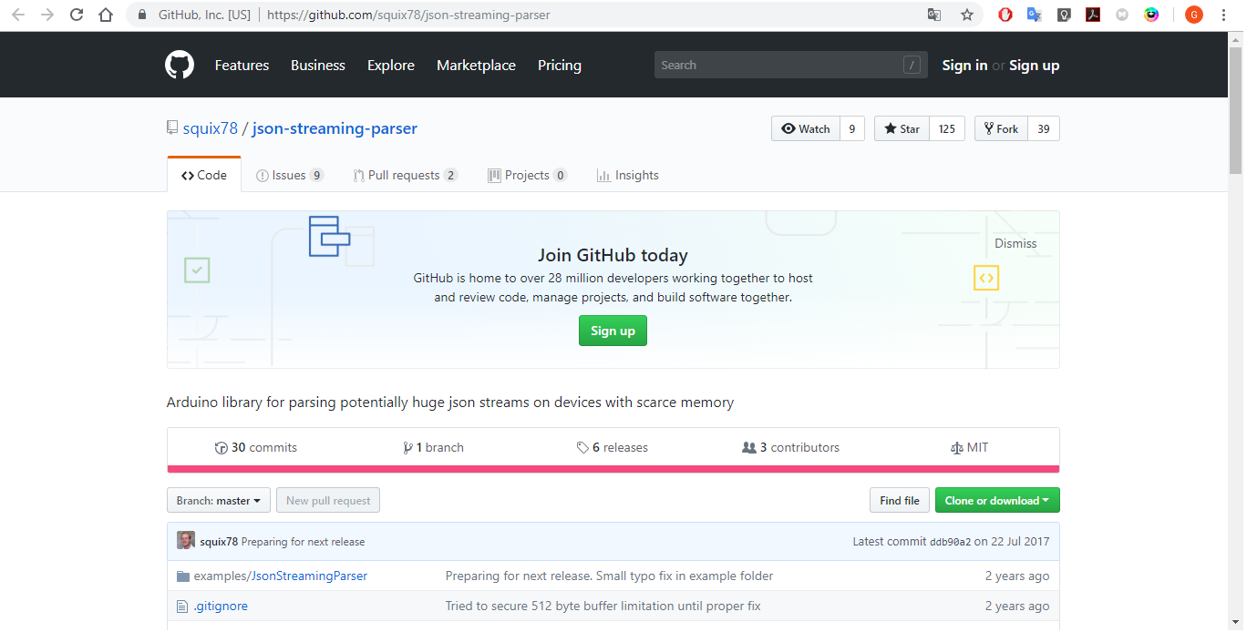
Task: Dismiss the Join GitHub banner
Action: click(x=1015, y=243)
